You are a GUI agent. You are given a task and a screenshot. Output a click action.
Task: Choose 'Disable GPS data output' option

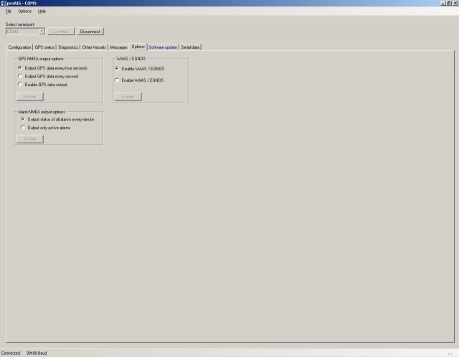[x=22, y=84]
